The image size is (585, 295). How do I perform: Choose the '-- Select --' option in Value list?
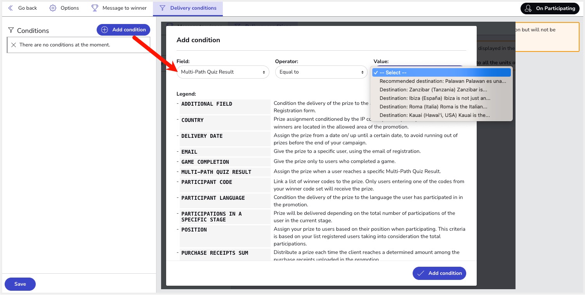(441, 73)
